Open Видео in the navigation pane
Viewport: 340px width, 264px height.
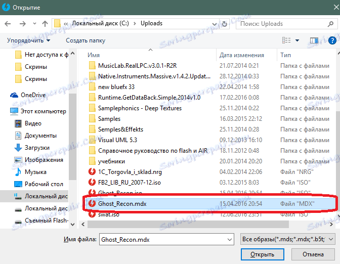[x=28, y=123]
